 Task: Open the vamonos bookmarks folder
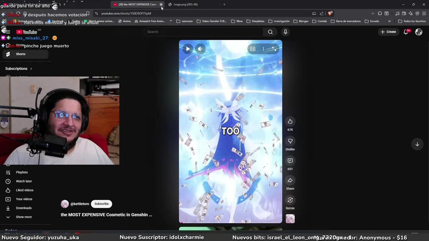[x=184, y=21]
